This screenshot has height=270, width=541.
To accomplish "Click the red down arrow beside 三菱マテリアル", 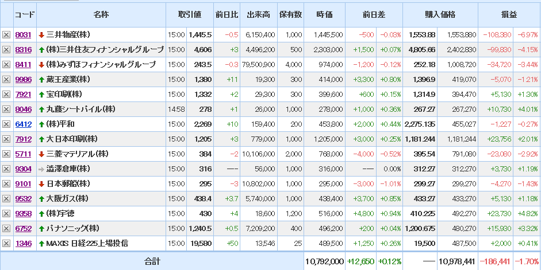I will pos(41,154).
